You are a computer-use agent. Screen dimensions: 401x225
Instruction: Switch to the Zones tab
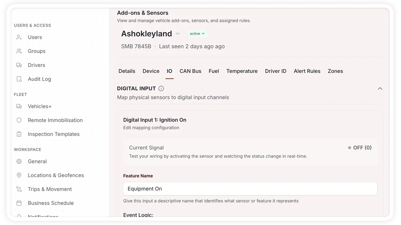point(335,71)
